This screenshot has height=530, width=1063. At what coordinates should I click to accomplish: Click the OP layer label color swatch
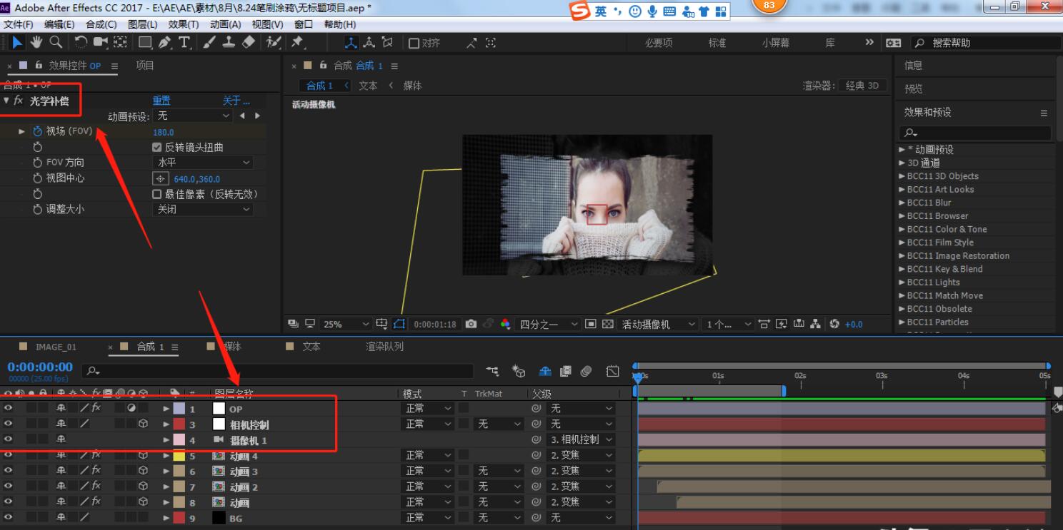click(x=179, y=409)
